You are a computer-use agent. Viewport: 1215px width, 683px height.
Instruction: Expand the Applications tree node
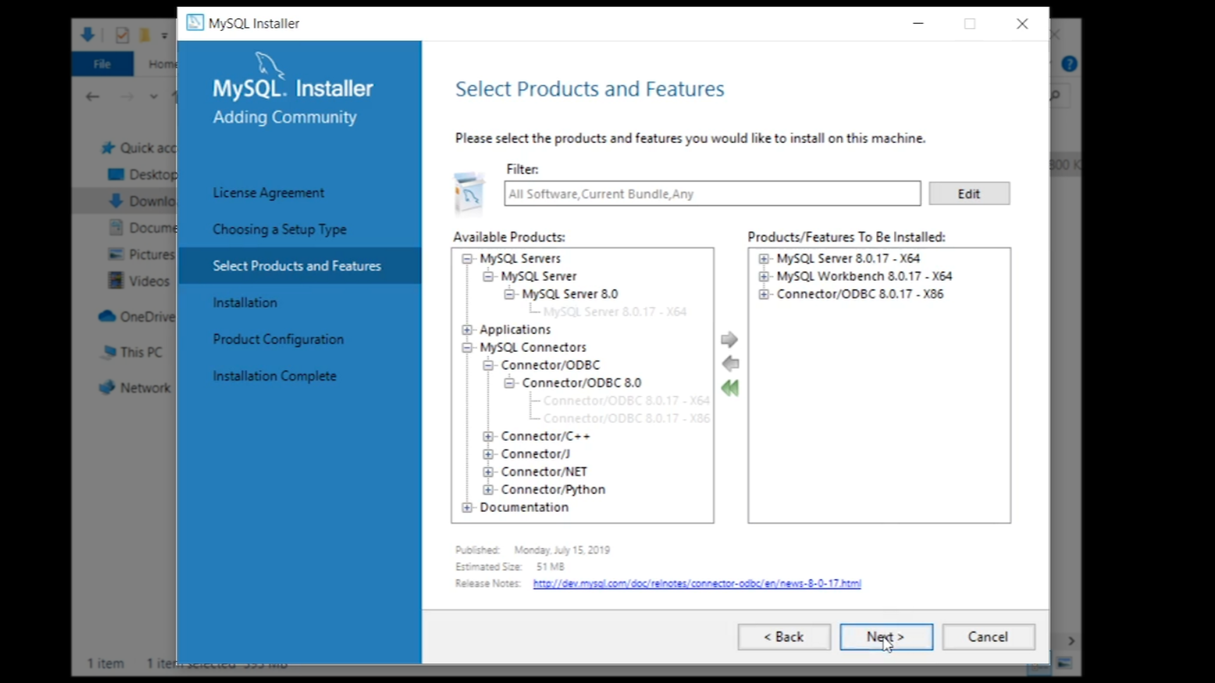pyautogui.click(x=467, y=329)
